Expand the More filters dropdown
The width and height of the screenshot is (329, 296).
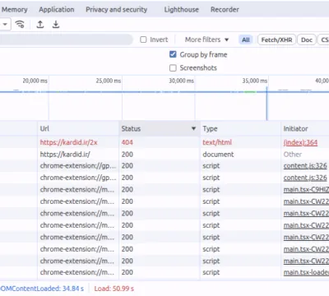[x=206, y=39]
